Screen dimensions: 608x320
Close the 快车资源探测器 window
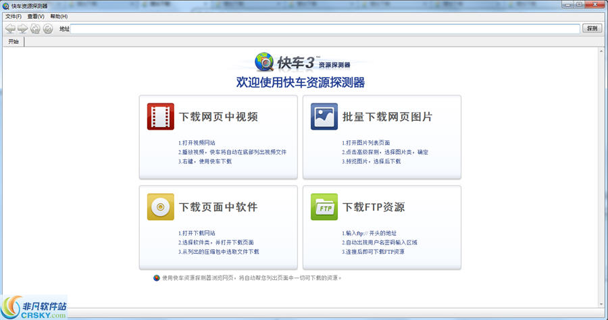pyautogui.click(x=596, y=5)
